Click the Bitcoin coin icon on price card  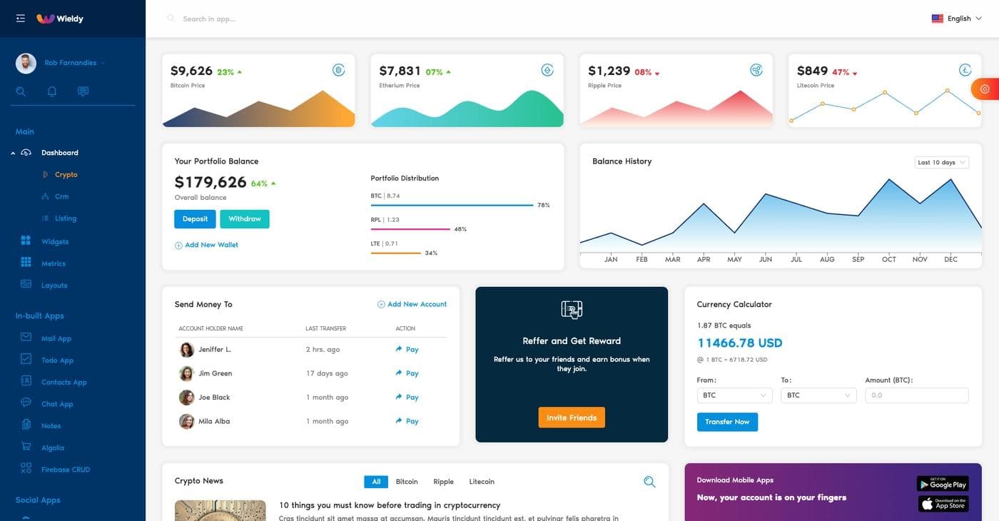tap(338, 70)
